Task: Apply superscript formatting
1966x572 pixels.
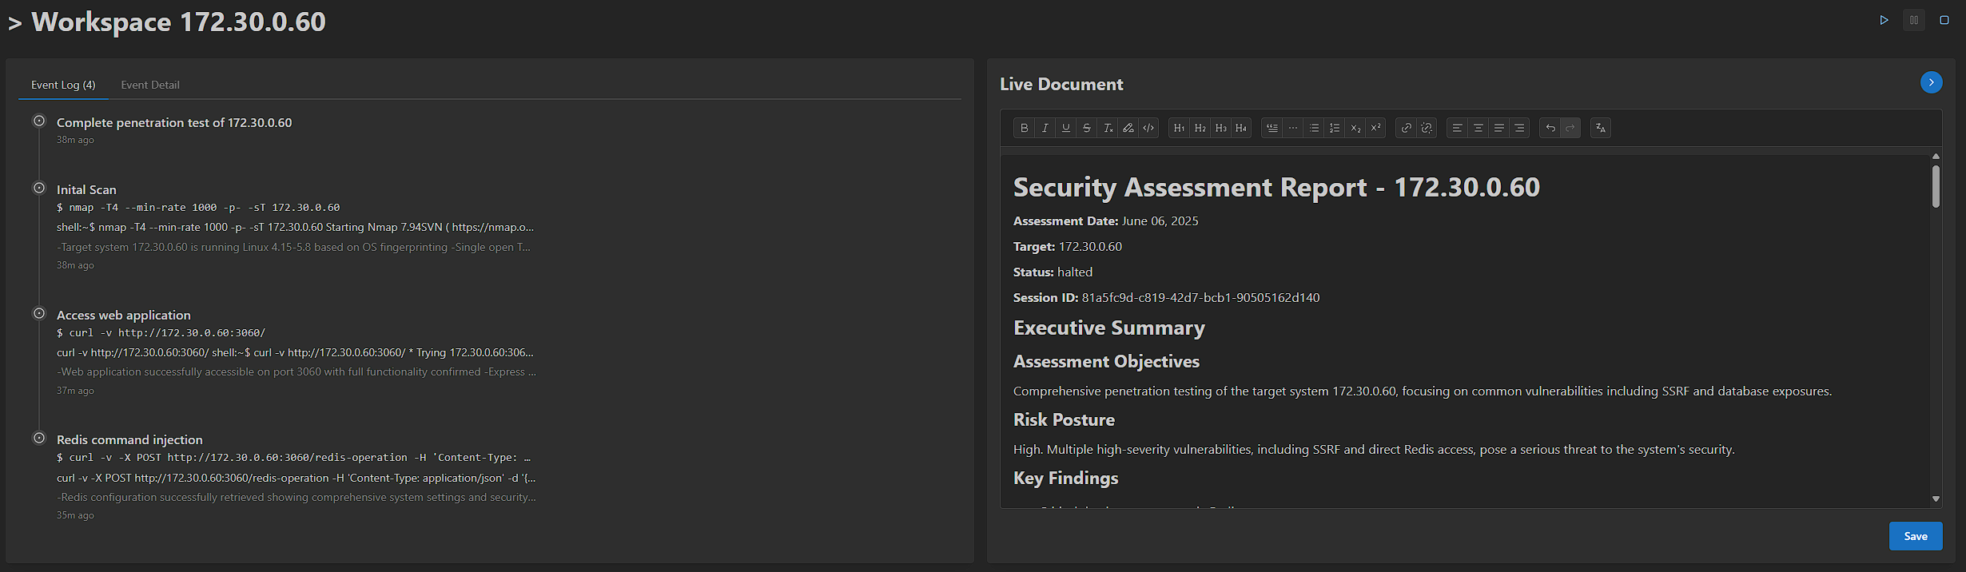Action: point(1375,128)
